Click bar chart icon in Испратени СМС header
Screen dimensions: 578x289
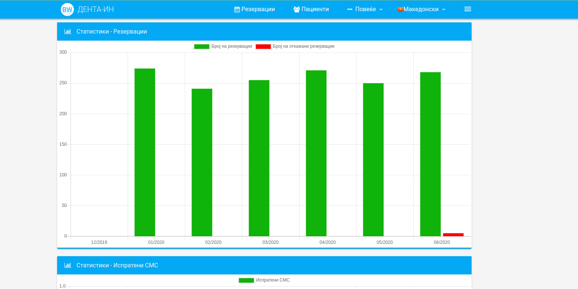pos(68,266)
